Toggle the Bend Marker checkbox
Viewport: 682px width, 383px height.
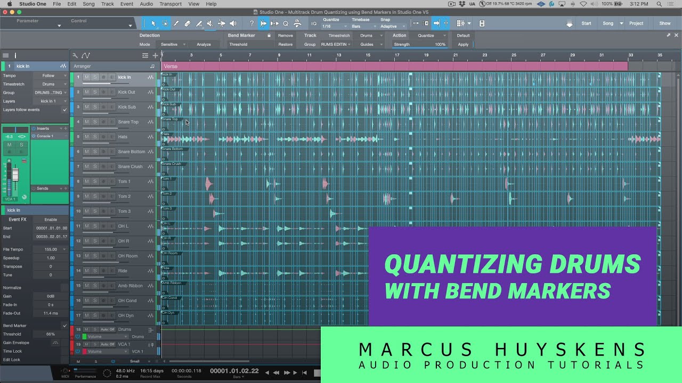[x=64, y=326]
